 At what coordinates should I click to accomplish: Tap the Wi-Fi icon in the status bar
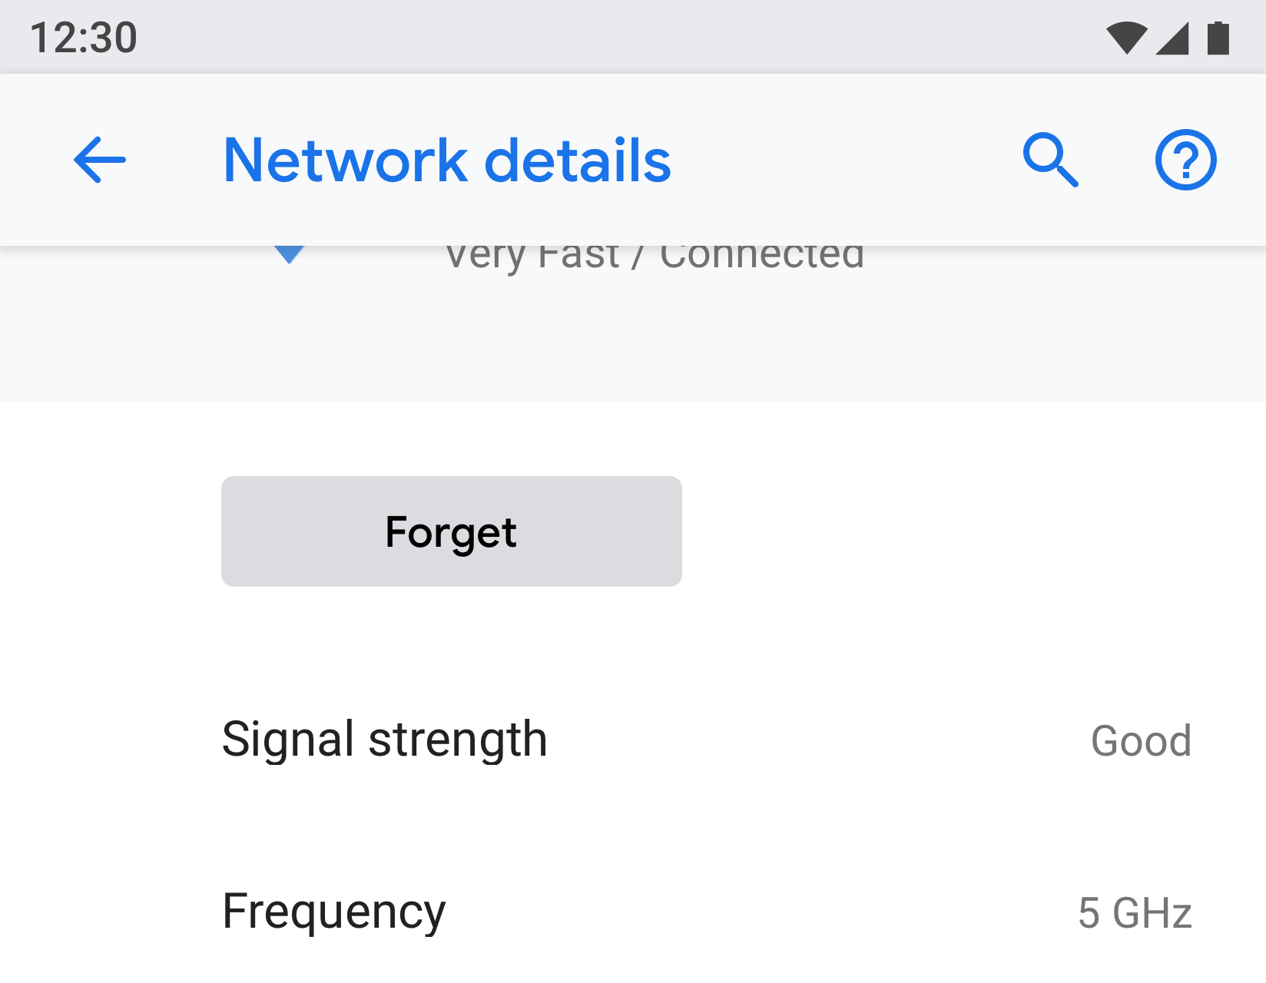(1126, 38)
